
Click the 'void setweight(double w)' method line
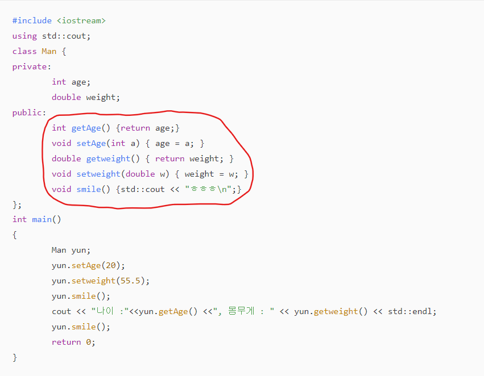(150, 174)
